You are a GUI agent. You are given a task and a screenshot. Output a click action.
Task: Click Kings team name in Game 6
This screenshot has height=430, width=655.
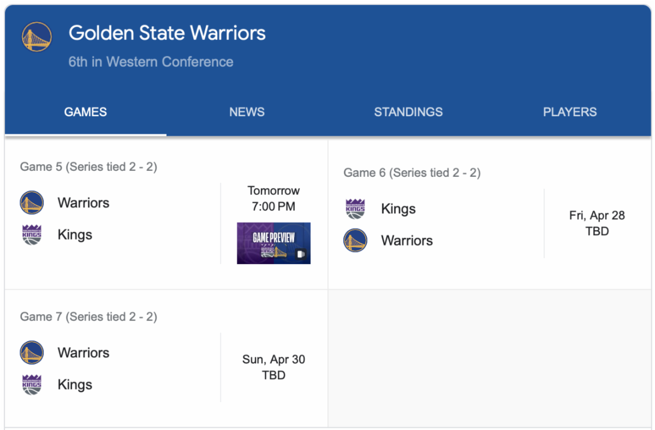click(398, 209)
